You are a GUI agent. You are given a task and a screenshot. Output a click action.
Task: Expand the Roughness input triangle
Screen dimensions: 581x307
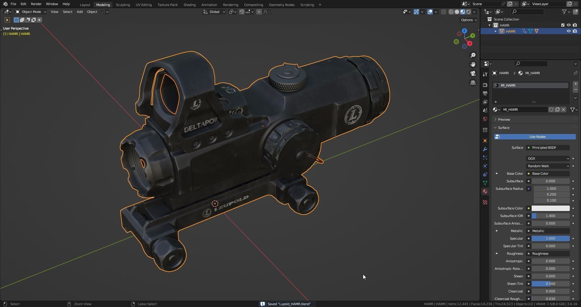pos(497,254)
